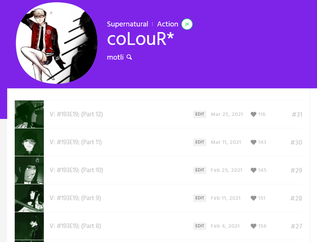Open episode title V: #193E19; (Part 11)
The image size is (317, 242).
pyautogui.click(x=76, y=142)
